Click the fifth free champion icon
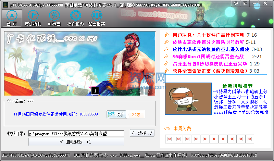274x161 pixels. 205,139
